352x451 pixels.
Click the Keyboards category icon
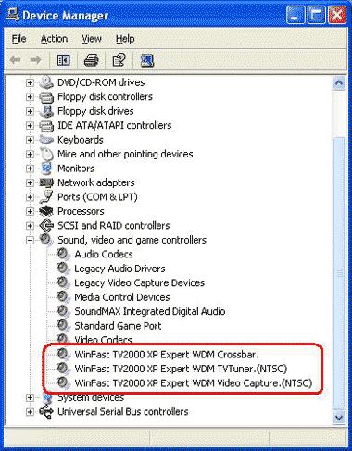[46, 140]
